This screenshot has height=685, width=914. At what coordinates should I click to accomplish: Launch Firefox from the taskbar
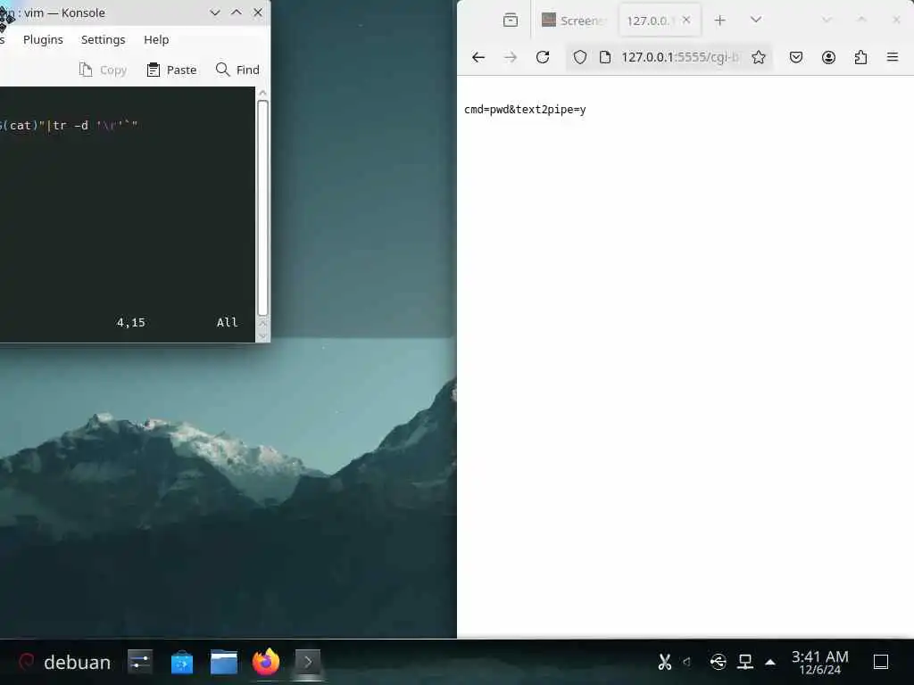(266, 663)
